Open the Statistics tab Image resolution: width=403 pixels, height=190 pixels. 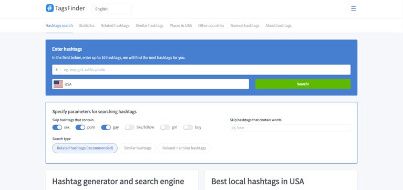(87, 25)
